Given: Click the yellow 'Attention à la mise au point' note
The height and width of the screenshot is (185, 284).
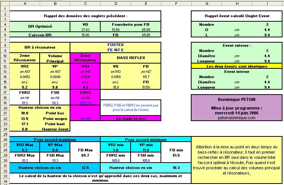Looking at the screenshot, I should (236, 160).
